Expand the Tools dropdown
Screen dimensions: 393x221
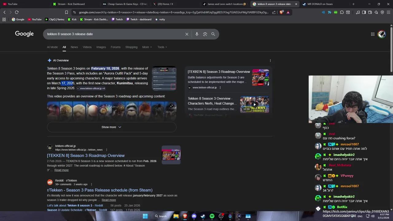[162, 47]
